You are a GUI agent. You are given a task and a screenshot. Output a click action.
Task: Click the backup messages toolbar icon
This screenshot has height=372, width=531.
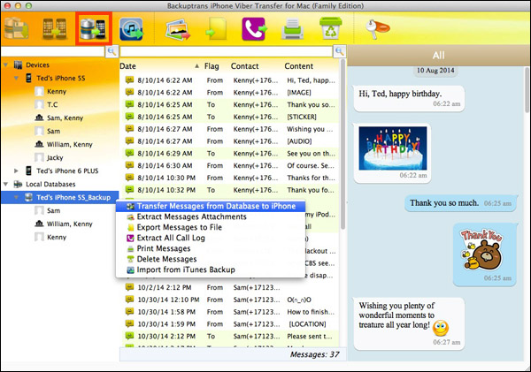tap(16, 29)
